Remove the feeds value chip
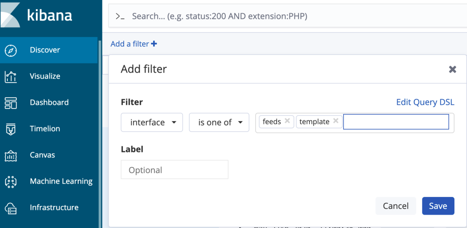The height and width of the screenshot is (228, 467). (x=287, y=120)
